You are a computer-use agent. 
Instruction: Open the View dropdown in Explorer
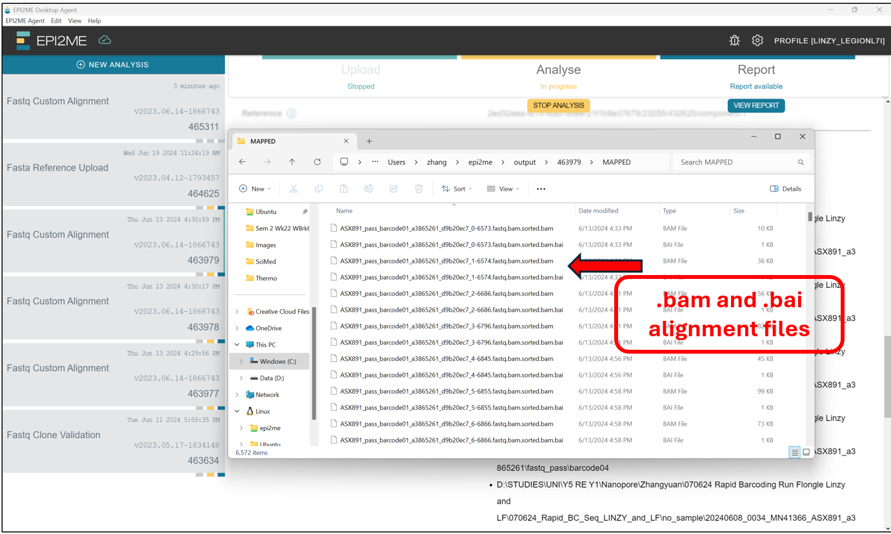coord(503,189)
